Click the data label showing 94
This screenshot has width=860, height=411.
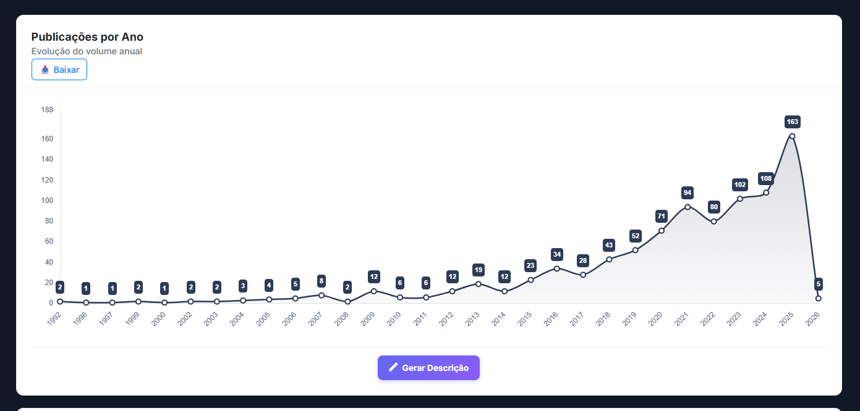[688, 193]
